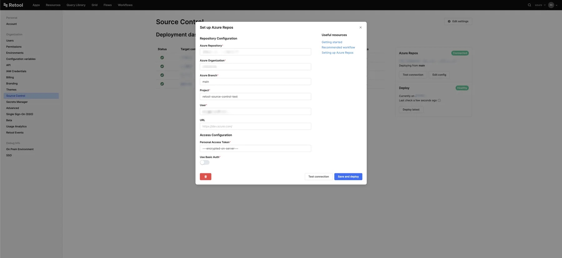Viewport: 562px width, 258px height.
Task: Open Users in sidebar
Action: pyautogui.click(x=10, y=41)
